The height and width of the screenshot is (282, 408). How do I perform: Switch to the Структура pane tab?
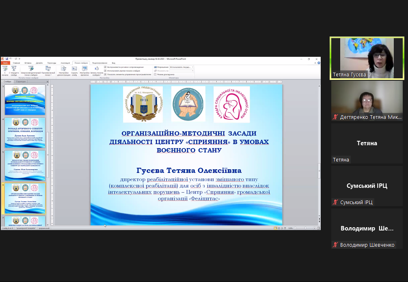(x=21, y=82)
